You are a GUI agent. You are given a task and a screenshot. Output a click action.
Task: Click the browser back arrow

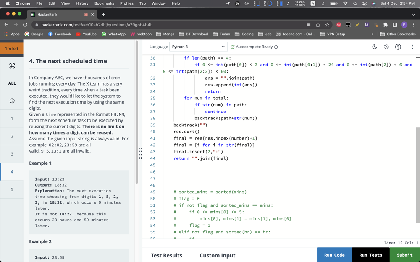click(6, 25)
